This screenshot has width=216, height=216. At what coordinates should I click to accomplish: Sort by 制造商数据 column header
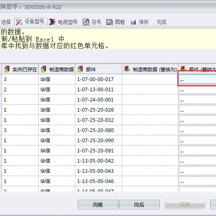[57, 69]
